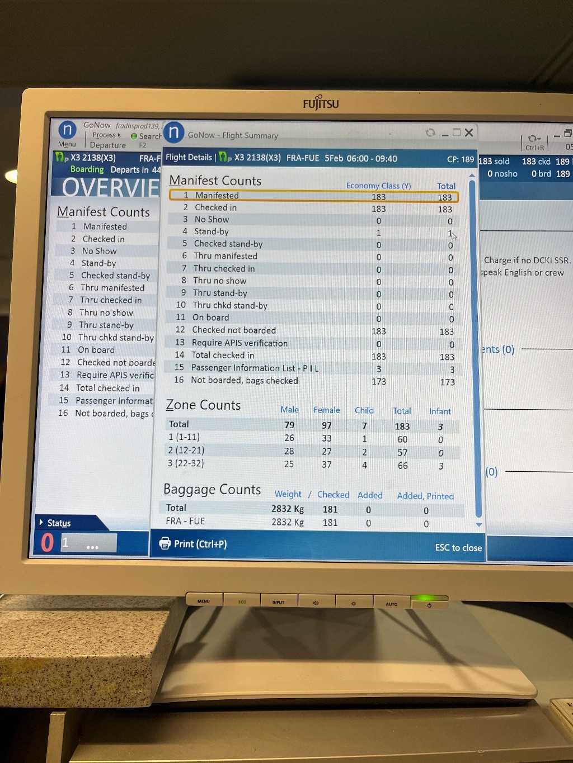Click the passenger icon beside X3 2138 on left
The width and height of the screenshot is (573, 763).
pyautogui.click(x=61, y=158)
